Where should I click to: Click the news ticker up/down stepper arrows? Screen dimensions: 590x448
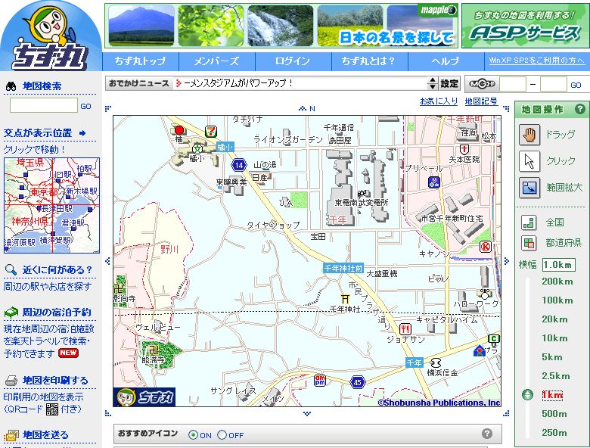(433, 83)
